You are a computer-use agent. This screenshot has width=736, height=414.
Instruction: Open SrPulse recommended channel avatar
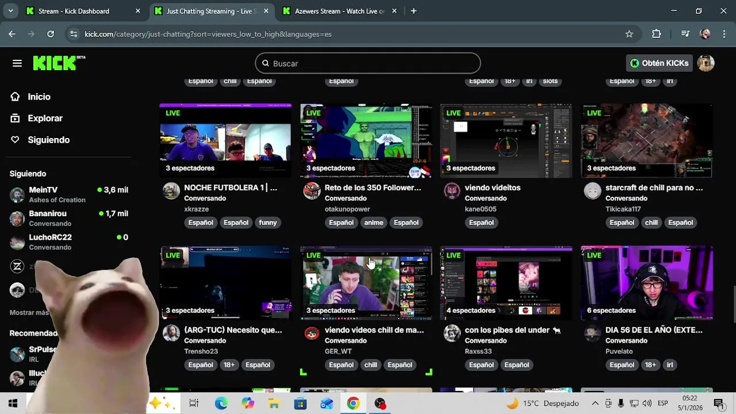[17, 354]
